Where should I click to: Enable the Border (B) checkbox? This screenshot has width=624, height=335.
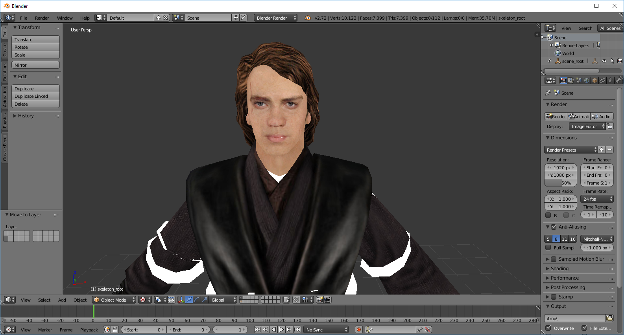(x=548, y=215)
